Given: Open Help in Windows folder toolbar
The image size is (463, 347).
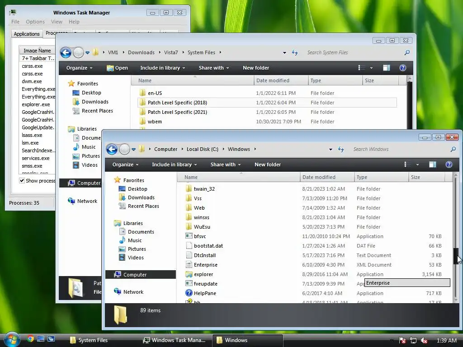Looking at the screenshot, I should 449,164.
